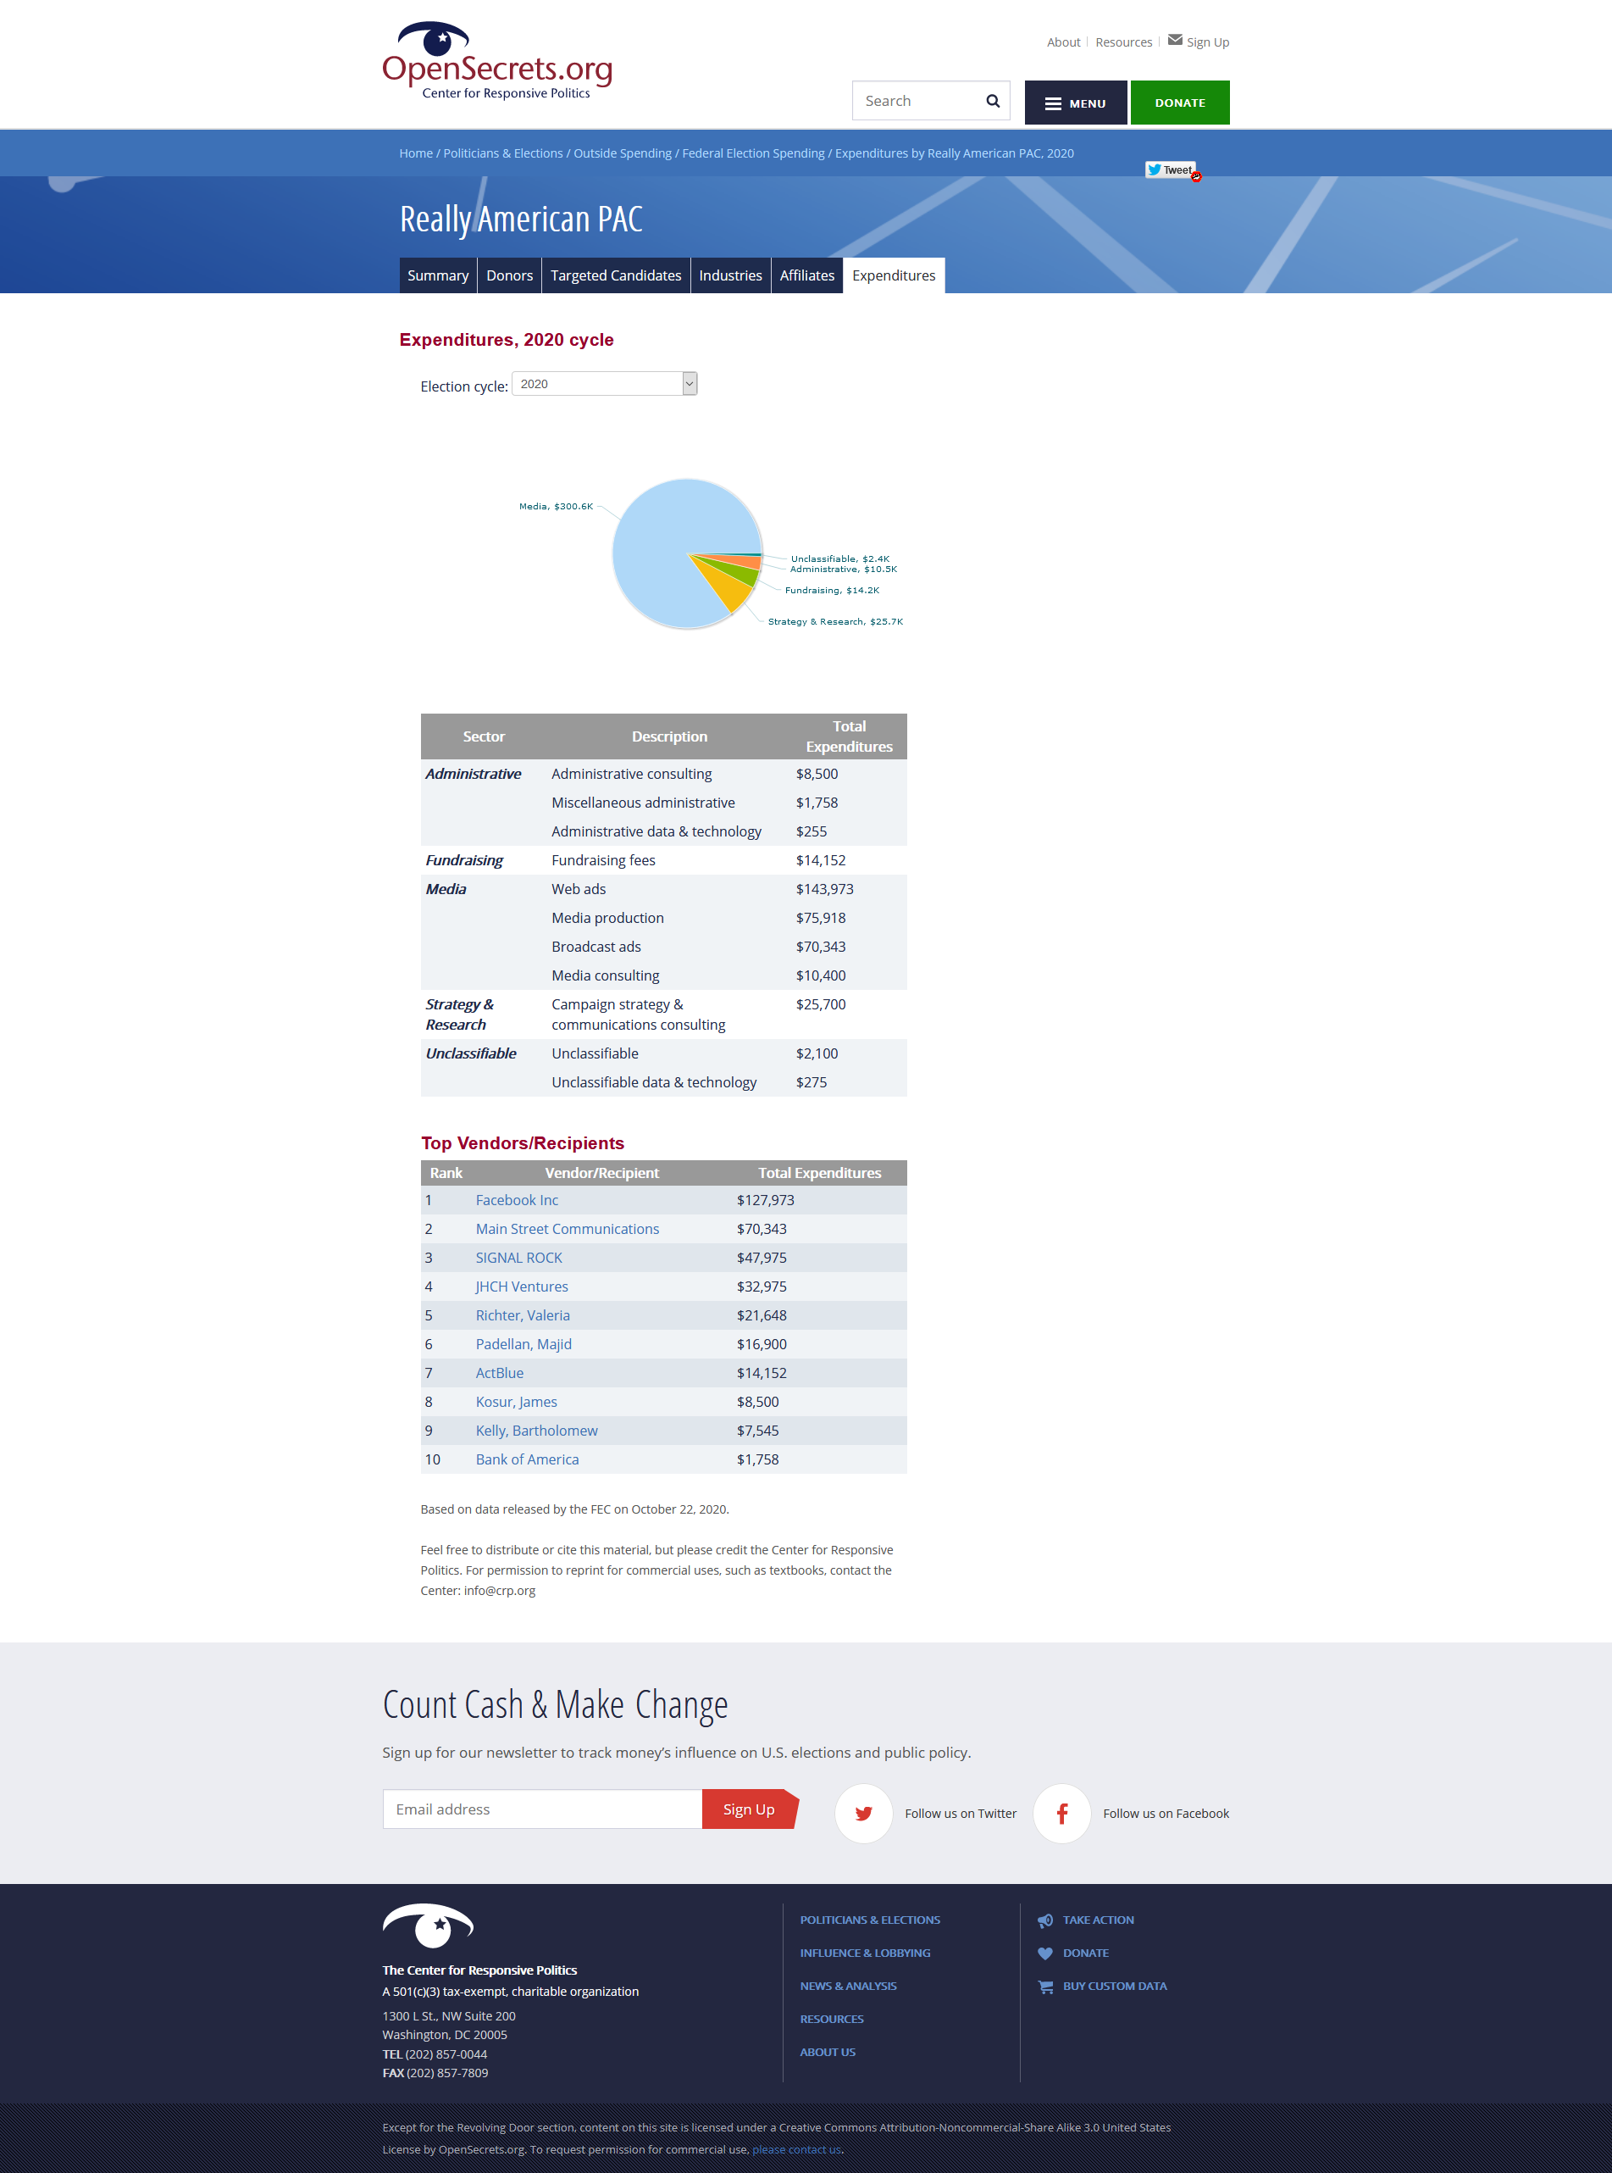Open Federal Election Spending breadcrumb
The image size is (1612, 2173).
753,153
